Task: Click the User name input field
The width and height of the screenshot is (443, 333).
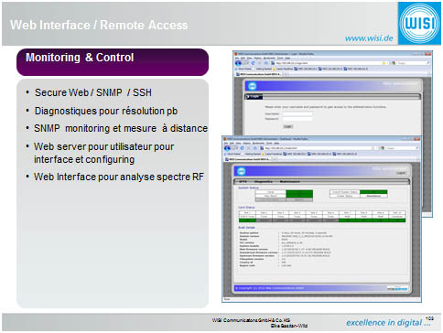Action: click(297, 114)
